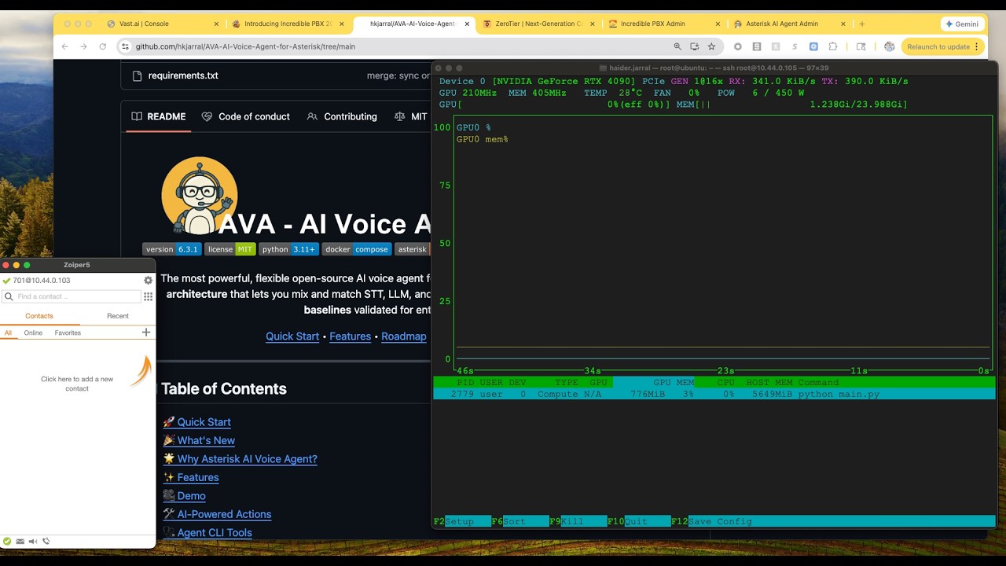
Task: Open the Chrome Extensions puzzle icon
Action: pos(833,46)
